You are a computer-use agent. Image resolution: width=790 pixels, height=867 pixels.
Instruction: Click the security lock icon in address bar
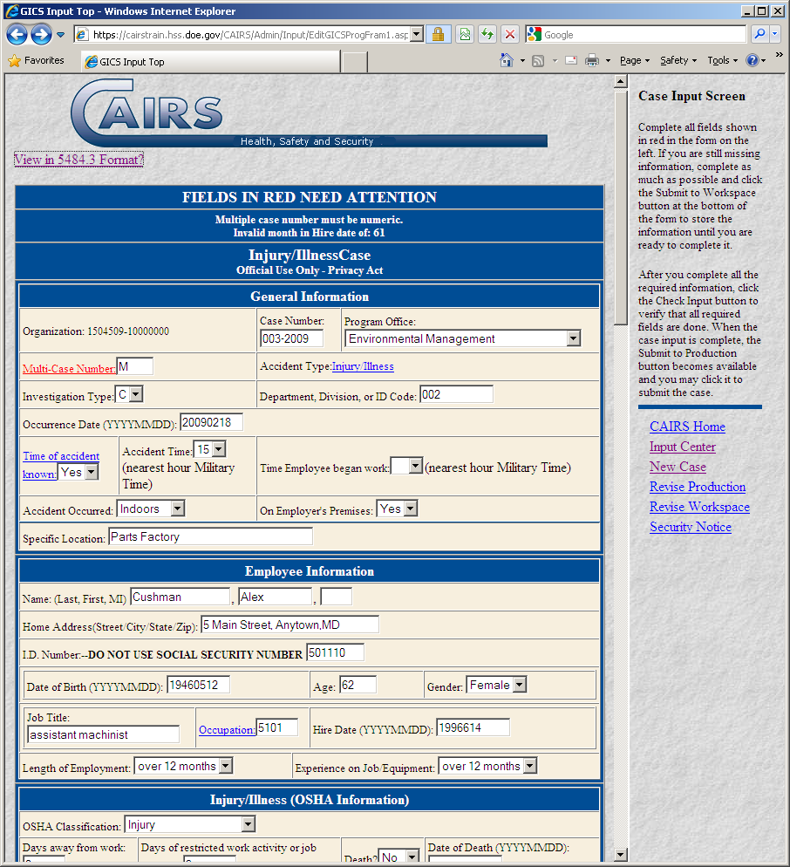pos(438,34)
